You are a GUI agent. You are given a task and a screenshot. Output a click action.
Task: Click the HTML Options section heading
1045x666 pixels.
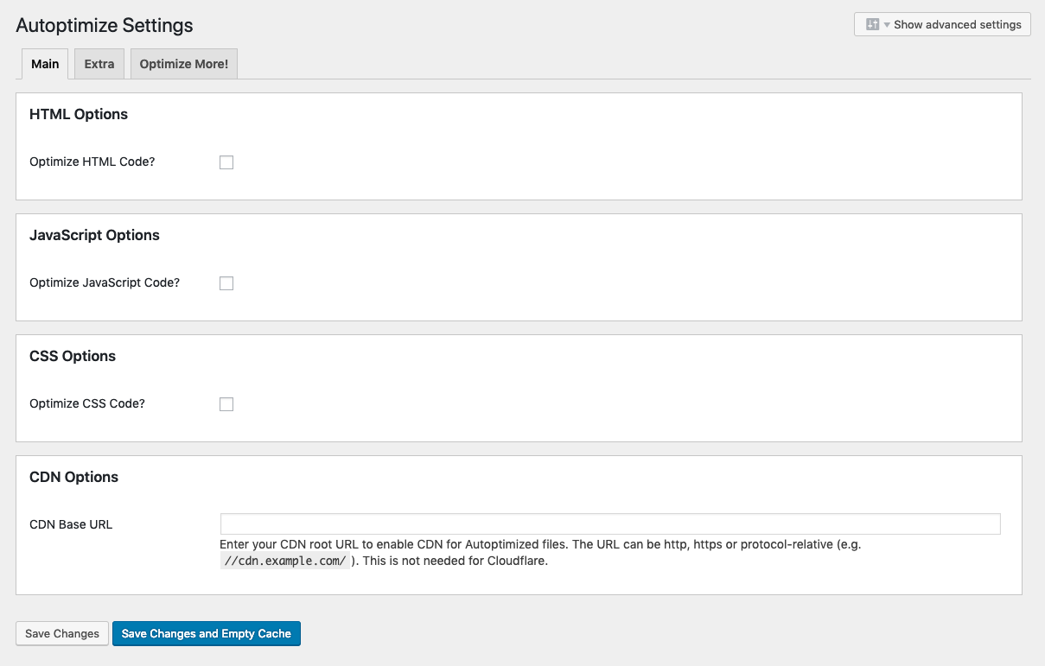click(79, 114)
